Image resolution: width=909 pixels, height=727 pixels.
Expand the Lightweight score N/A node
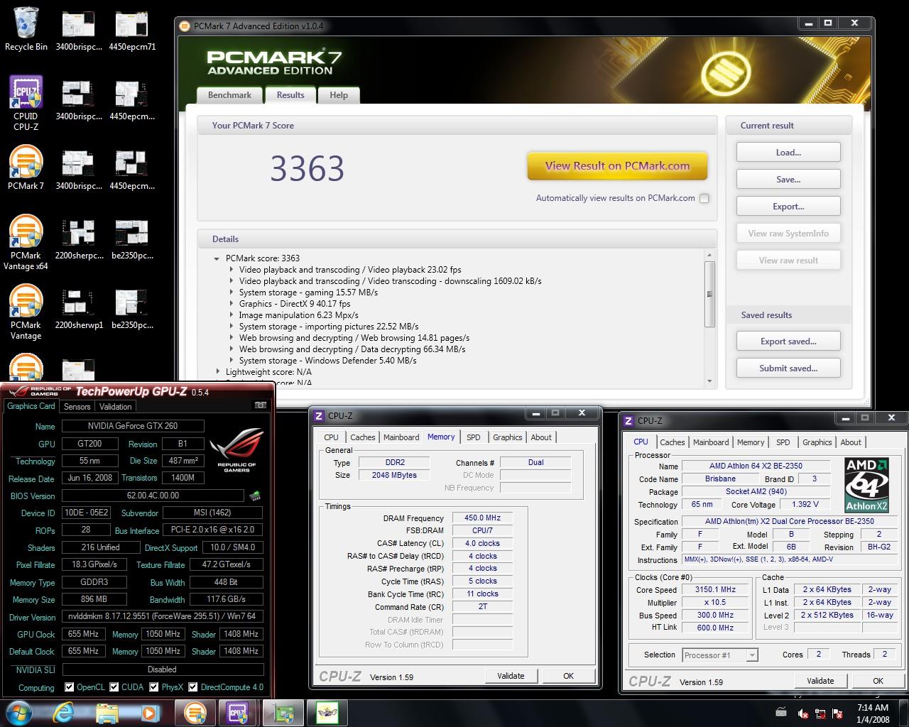click(x=217, y=372)
